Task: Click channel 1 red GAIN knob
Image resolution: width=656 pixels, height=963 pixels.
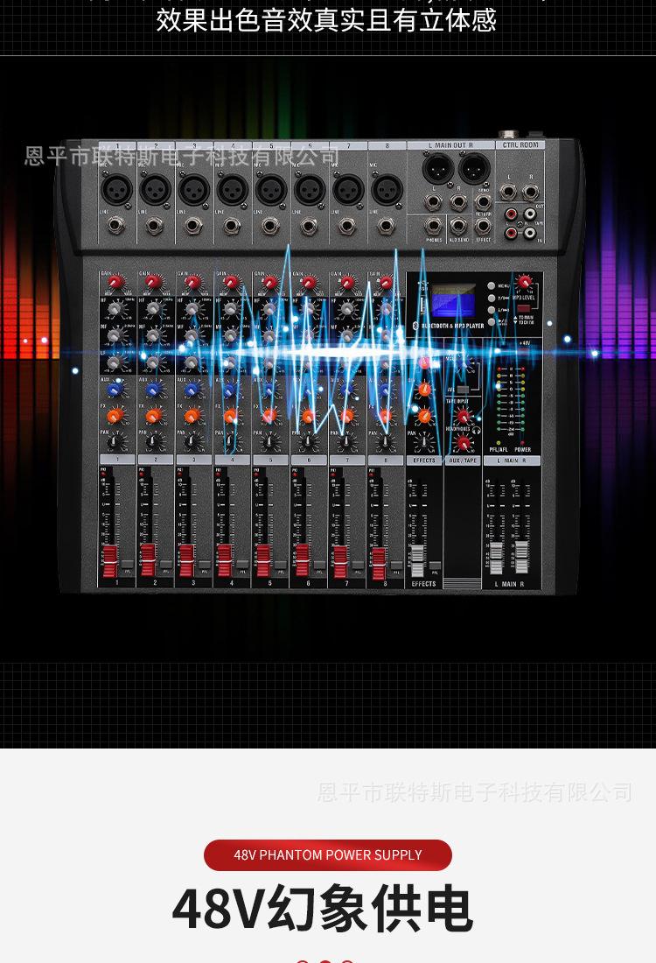Action: (x=115, y=283)
